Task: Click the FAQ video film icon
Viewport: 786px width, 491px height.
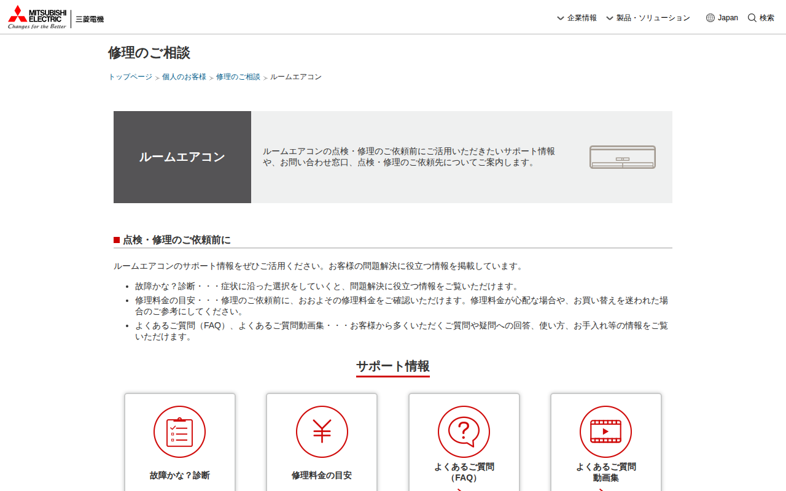Action: 605,431
